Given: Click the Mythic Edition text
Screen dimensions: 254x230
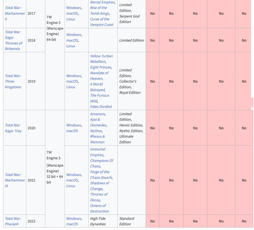Looking at the screenshot, I should point(131,131).
